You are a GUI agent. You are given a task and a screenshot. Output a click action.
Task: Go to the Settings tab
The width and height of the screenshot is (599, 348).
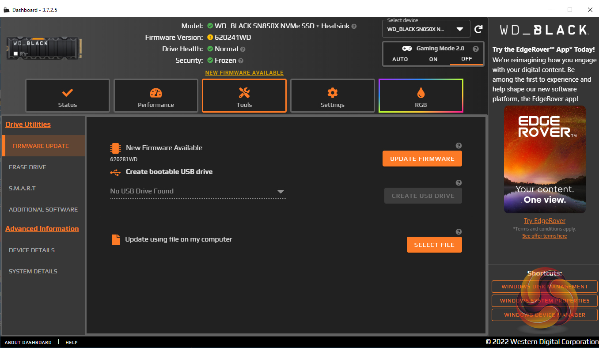tap(333, 95)
